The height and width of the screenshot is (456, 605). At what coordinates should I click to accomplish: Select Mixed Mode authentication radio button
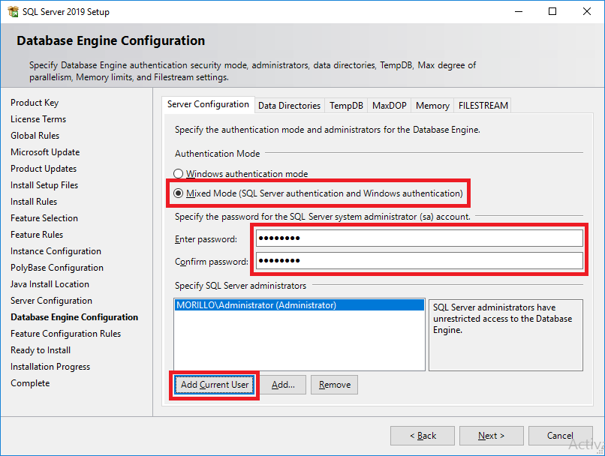[x=178, y=193]
